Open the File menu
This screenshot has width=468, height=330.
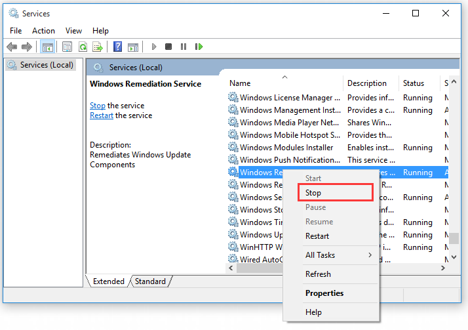[16, 31]
